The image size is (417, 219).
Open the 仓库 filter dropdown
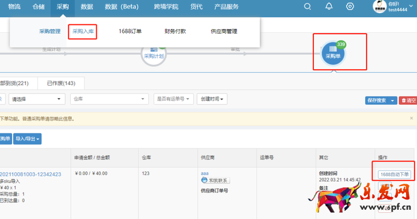coord(109,99)
